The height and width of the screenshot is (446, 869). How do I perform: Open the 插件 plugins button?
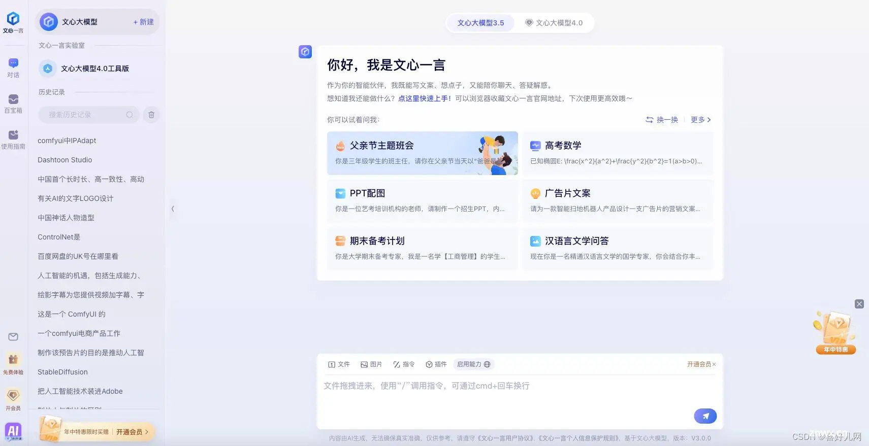point(436,364)
